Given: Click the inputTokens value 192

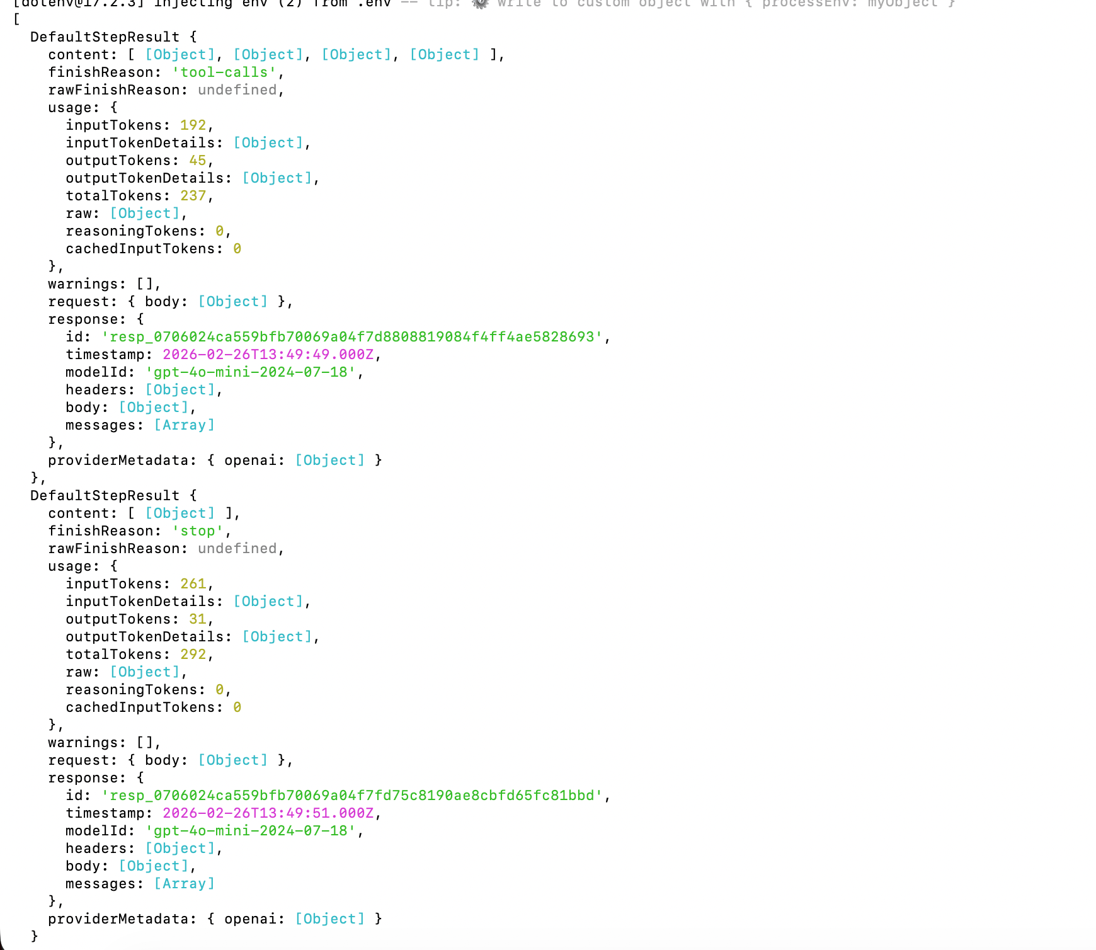Looking at the screenshot, I should (193, 125).
